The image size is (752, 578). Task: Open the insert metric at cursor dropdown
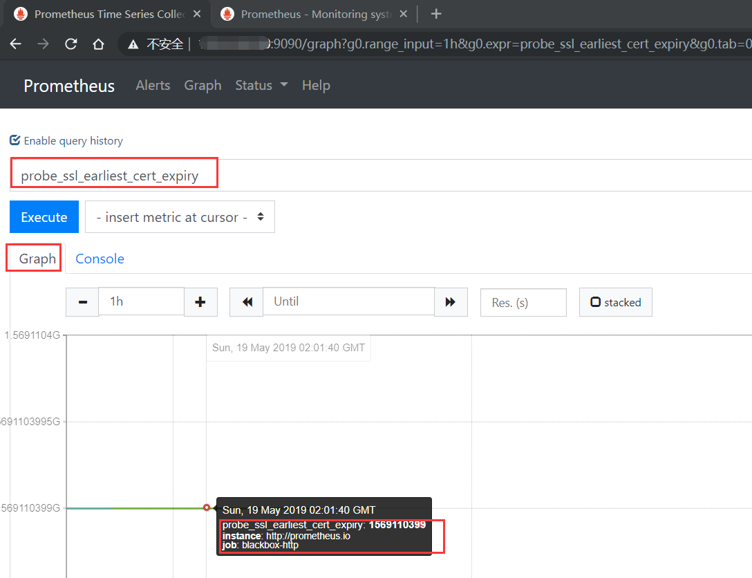[x=180, y=217]
